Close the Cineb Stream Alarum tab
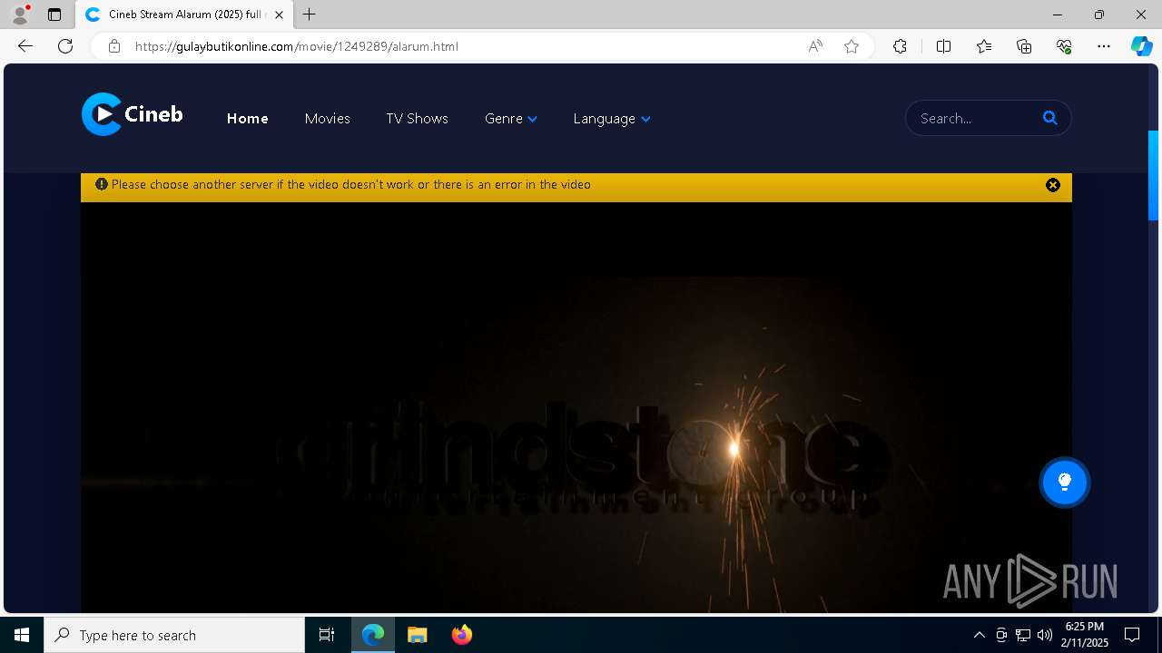The width and height of the screenshot is (1162, 653). [x=279, y=15]
